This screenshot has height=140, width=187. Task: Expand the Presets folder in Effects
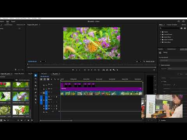(161, 32)
